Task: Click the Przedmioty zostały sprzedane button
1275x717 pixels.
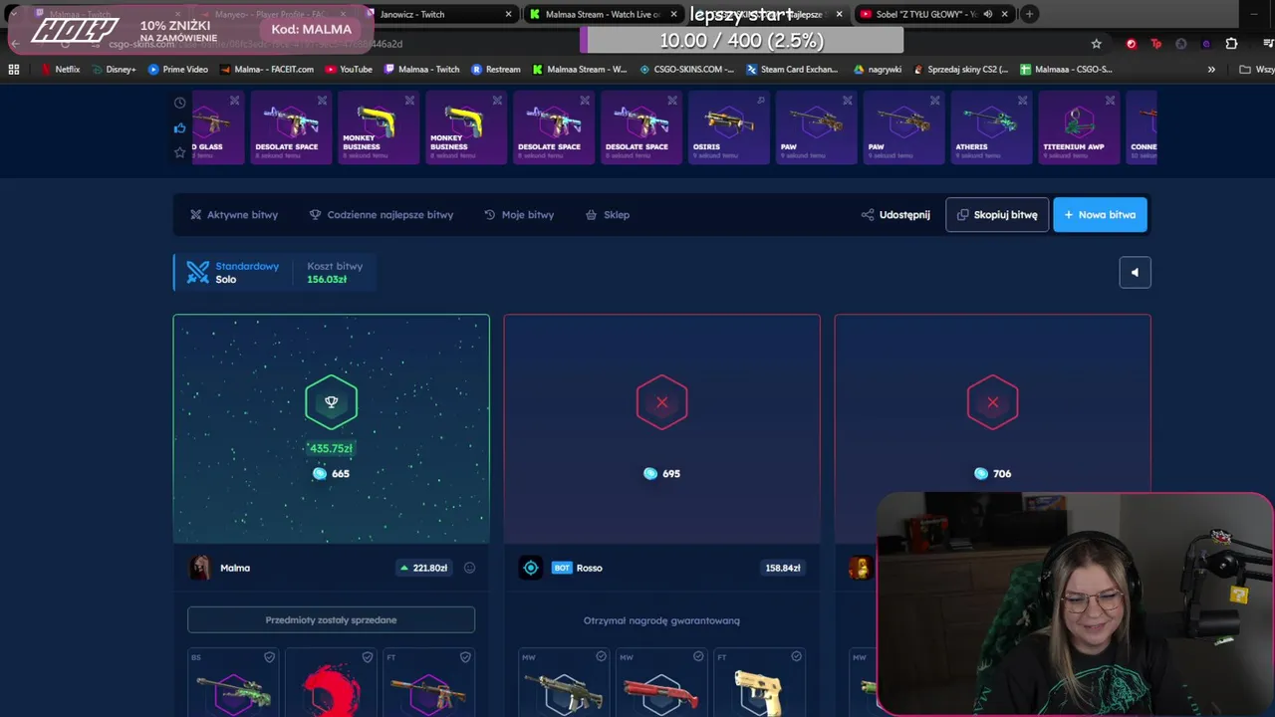Action: click(x=331, y=620)
